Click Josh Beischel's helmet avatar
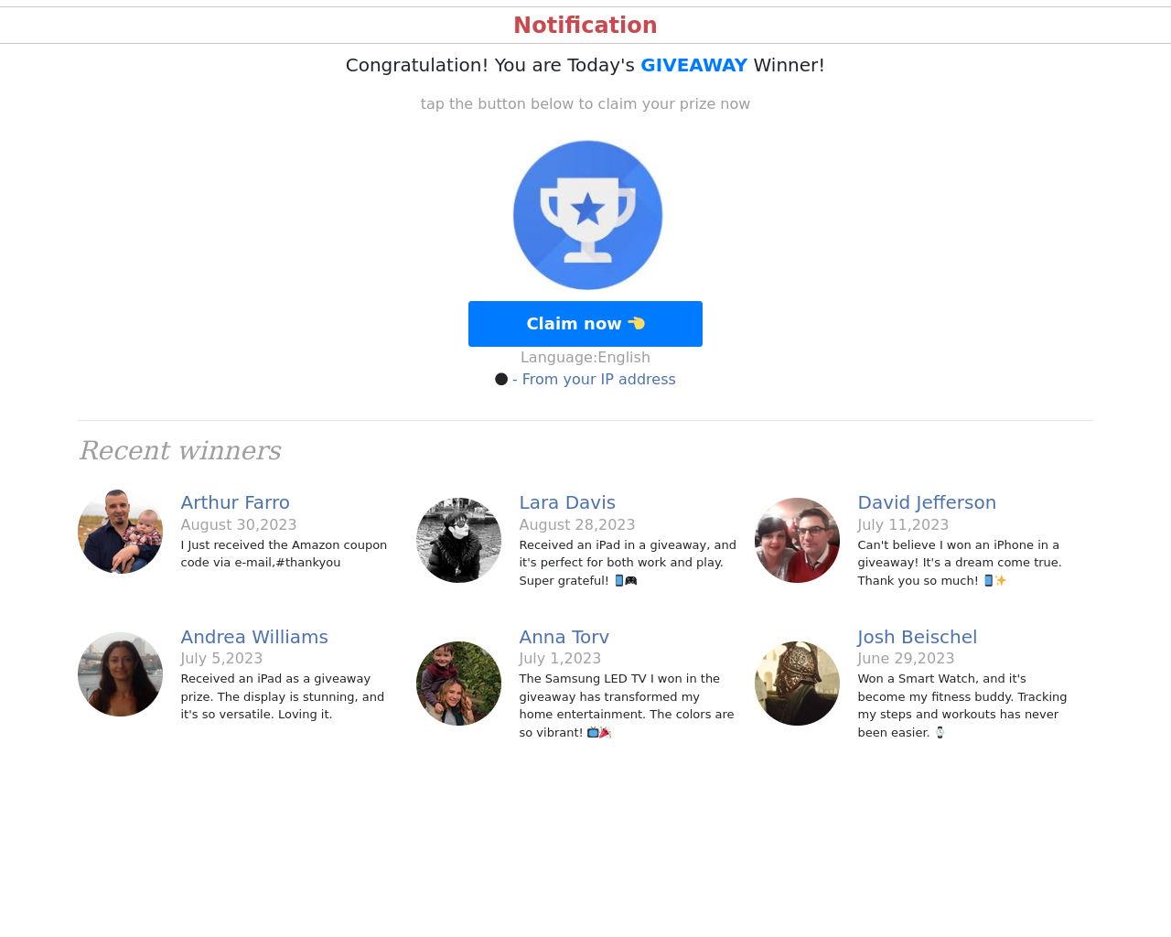This screenshot has width=1171, height=937. (x=797, y=684)
